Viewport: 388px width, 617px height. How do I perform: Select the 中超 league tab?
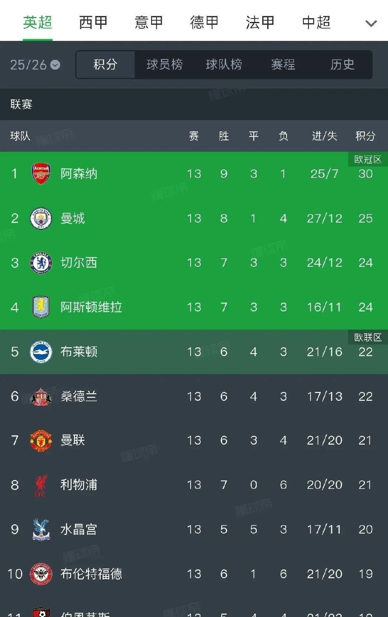coord(316,22)
